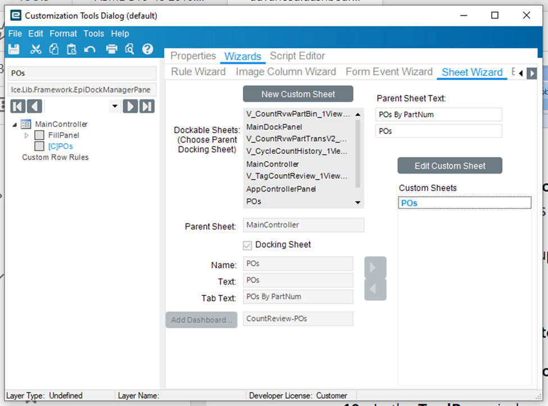Select [C]POs node in tree
The height and width of the screenshot is (406, 548).
point(61,146)
